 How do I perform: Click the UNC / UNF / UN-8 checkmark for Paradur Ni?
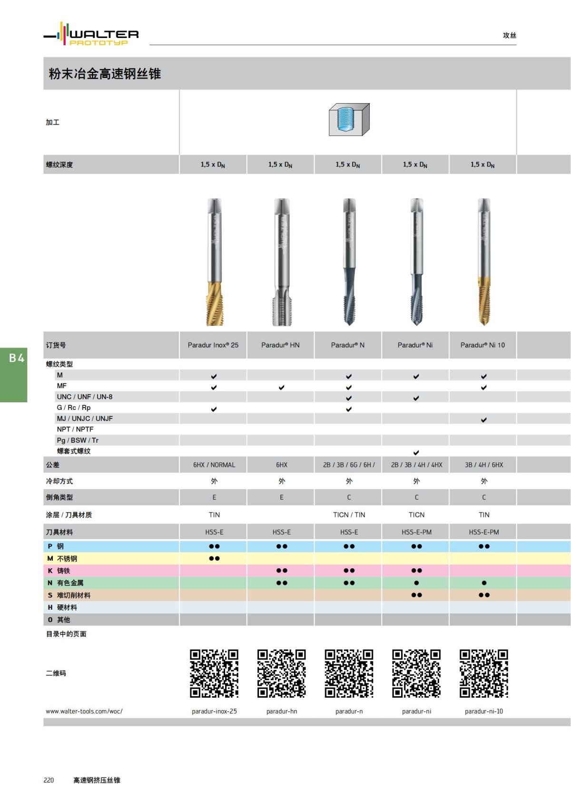(x=416, y=398)
